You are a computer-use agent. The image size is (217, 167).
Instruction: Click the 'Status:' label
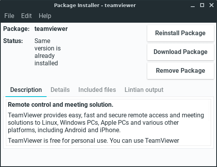click(13, 41)
